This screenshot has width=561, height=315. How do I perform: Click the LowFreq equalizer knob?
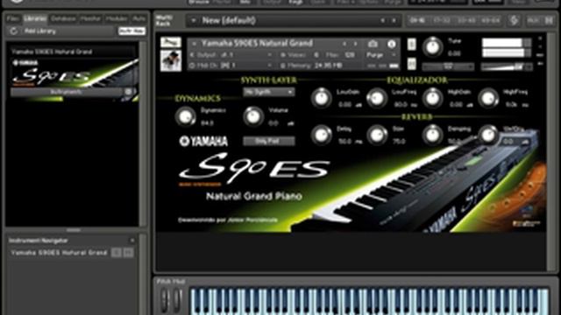point(377,98)
